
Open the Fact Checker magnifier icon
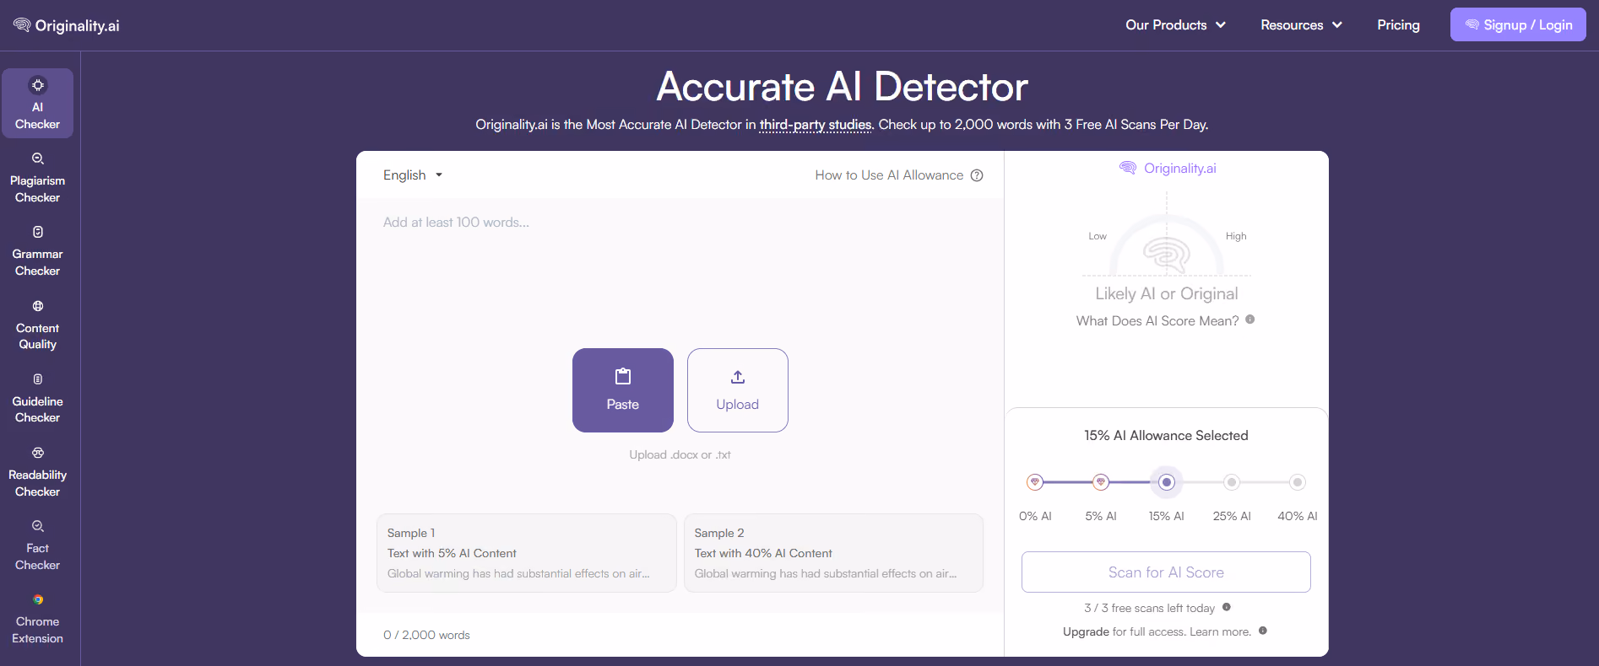[x=37, y=526]
